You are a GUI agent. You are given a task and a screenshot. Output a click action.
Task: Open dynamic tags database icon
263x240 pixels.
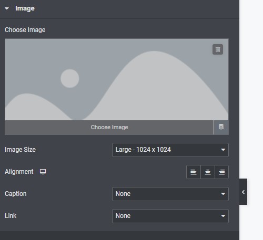coord(221,127)
